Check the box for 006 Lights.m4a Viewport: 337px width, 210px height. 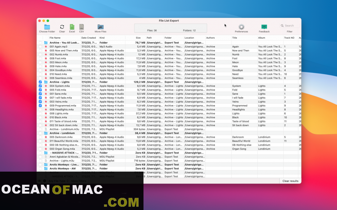pos(40,114)
